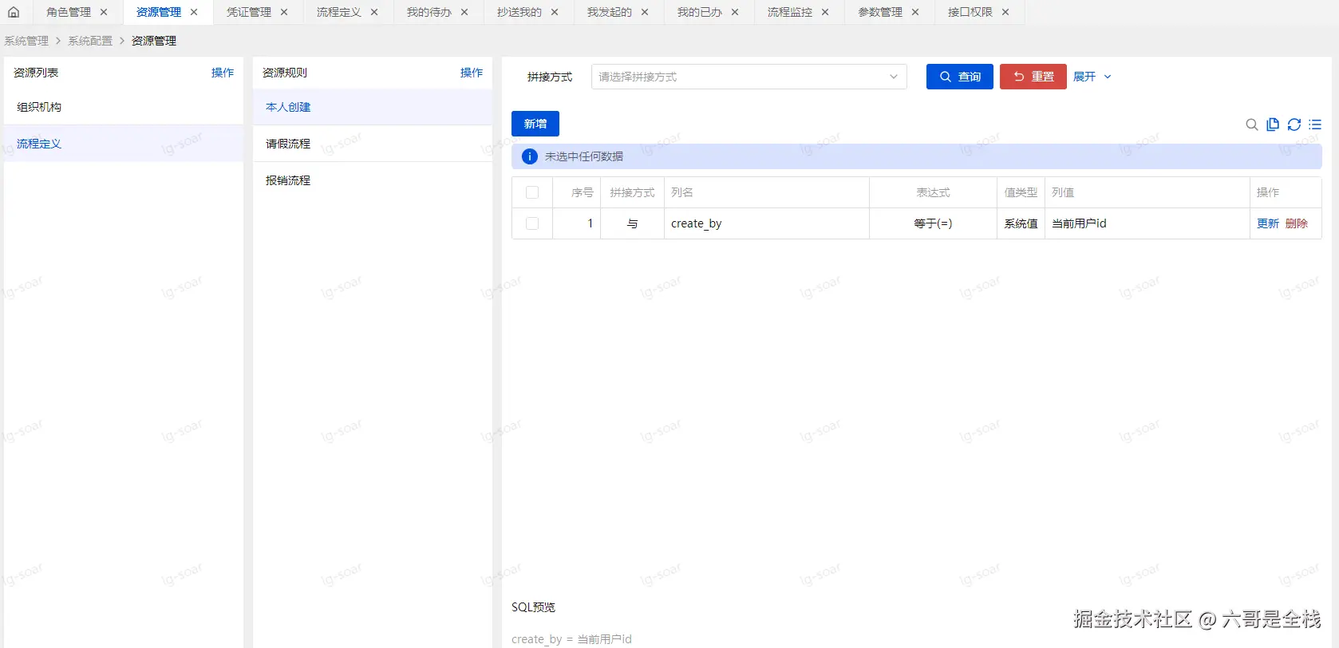Viewport: 1339px width, 648px height.
Task: Click the 新增 button
Action: pos(535,124)
